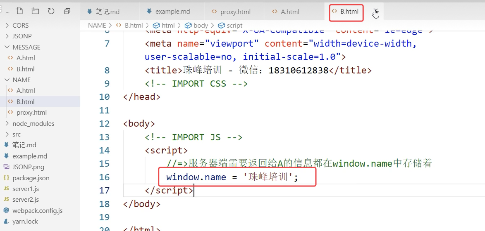
Task: Click the IMPORT JS comment
Action: tap(194, 137)
